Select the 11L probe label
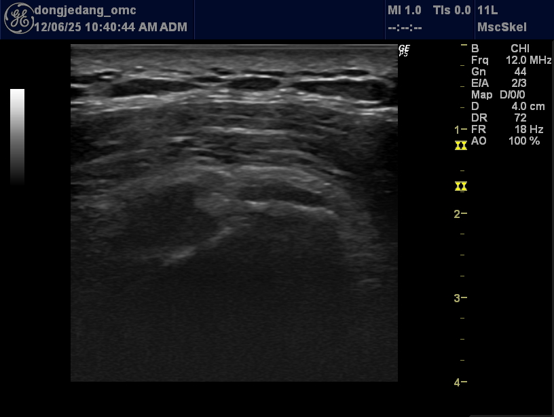The height and width of the screenshot is (417, 554). tap(489, 10)
